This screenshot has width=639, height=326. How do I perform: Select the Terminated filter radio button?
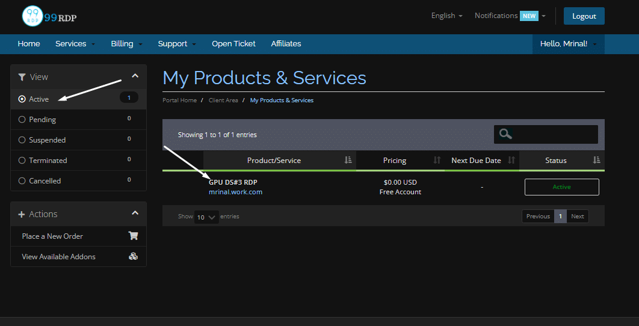(x=22, y=161)
